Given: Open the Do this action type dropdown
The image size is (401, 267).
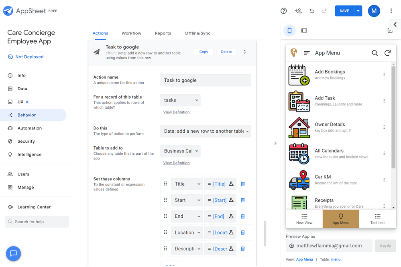Looking at the screenshot, I should (x=206, y=131).
